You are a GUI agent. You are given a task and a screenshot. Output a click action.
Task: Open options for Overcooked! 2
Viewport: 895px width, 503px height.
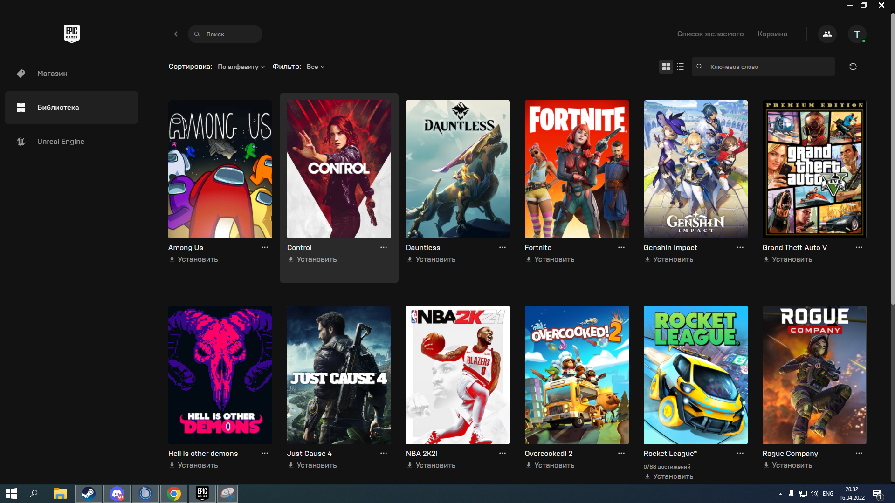click(621, 453)
